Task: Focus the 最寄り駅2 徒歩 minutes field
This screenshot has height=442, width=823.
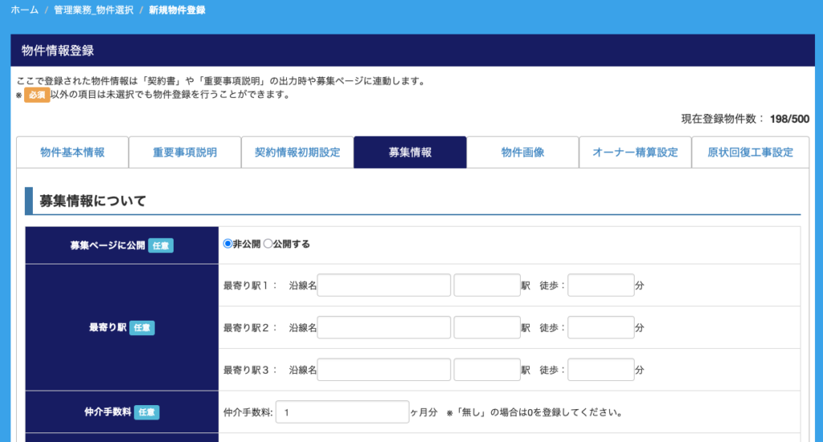Action: pyautogui.click(x=600, y=327)
